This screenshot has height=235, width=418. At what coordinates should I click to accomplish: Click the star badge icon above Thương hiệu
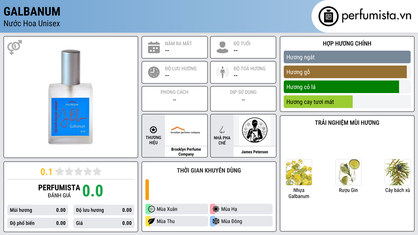153,130
